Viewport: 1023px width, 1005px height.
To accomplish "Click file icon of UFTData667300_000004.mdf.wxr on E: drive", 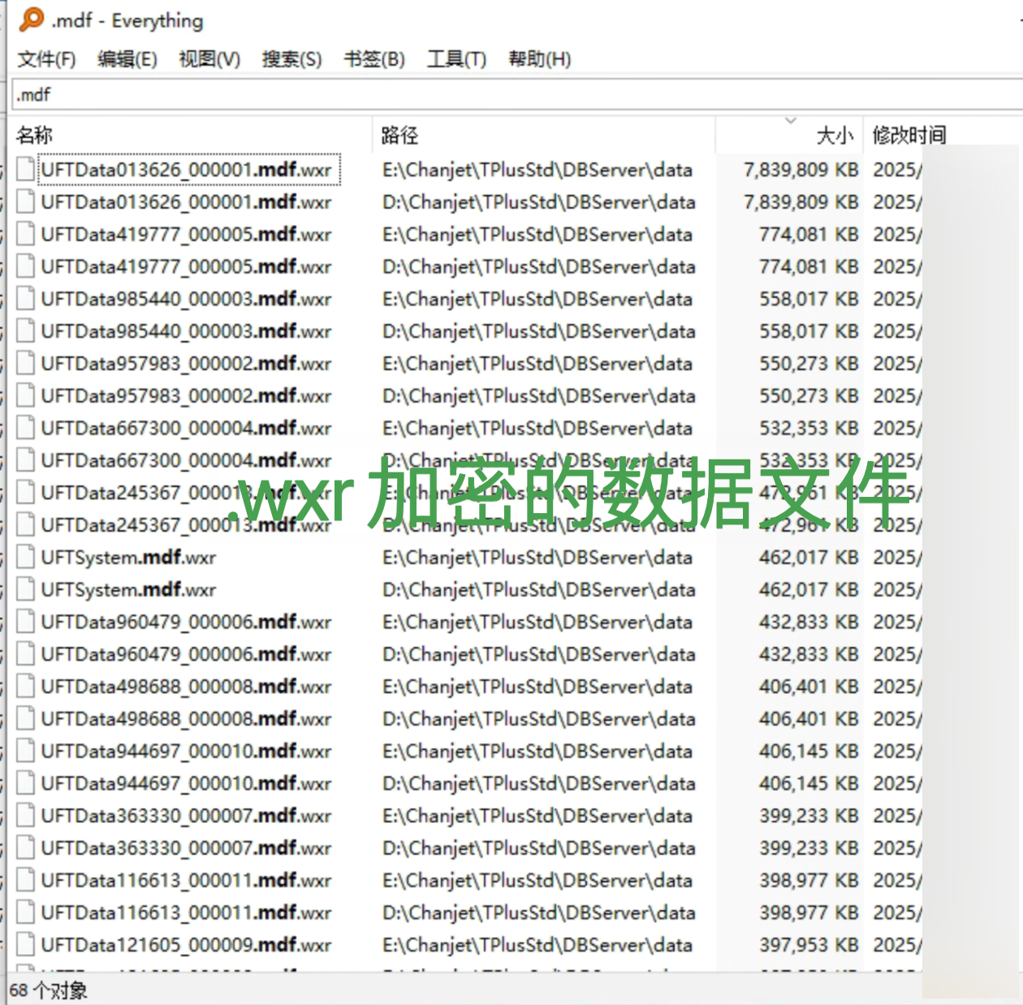I will pos(26,428).
